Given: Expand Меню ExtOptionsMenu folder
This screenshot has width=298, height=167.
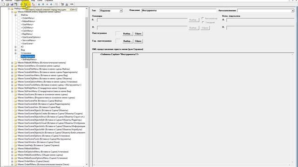Looking at the screenshot, I should [x=12, y=152].
